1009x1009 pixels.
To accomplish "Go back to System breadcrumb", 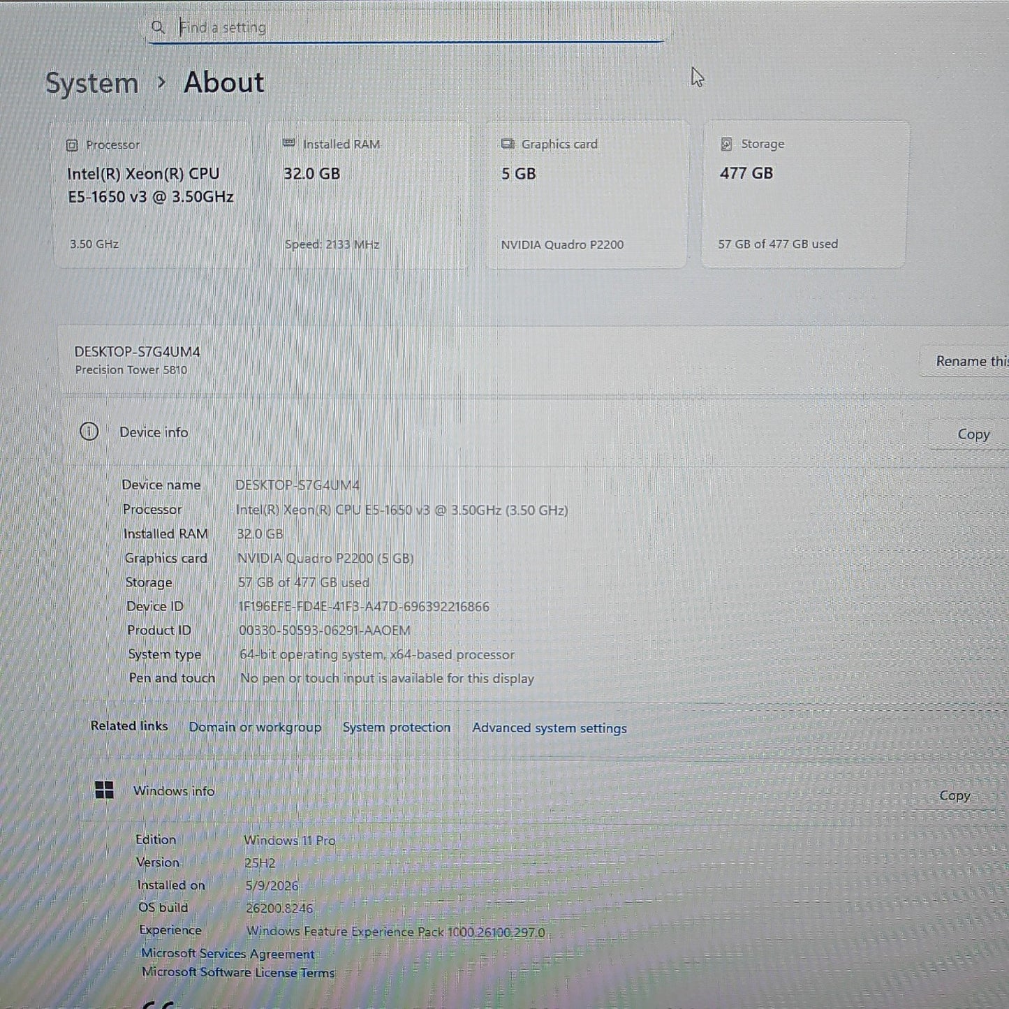I will click(x=91, y=83).
